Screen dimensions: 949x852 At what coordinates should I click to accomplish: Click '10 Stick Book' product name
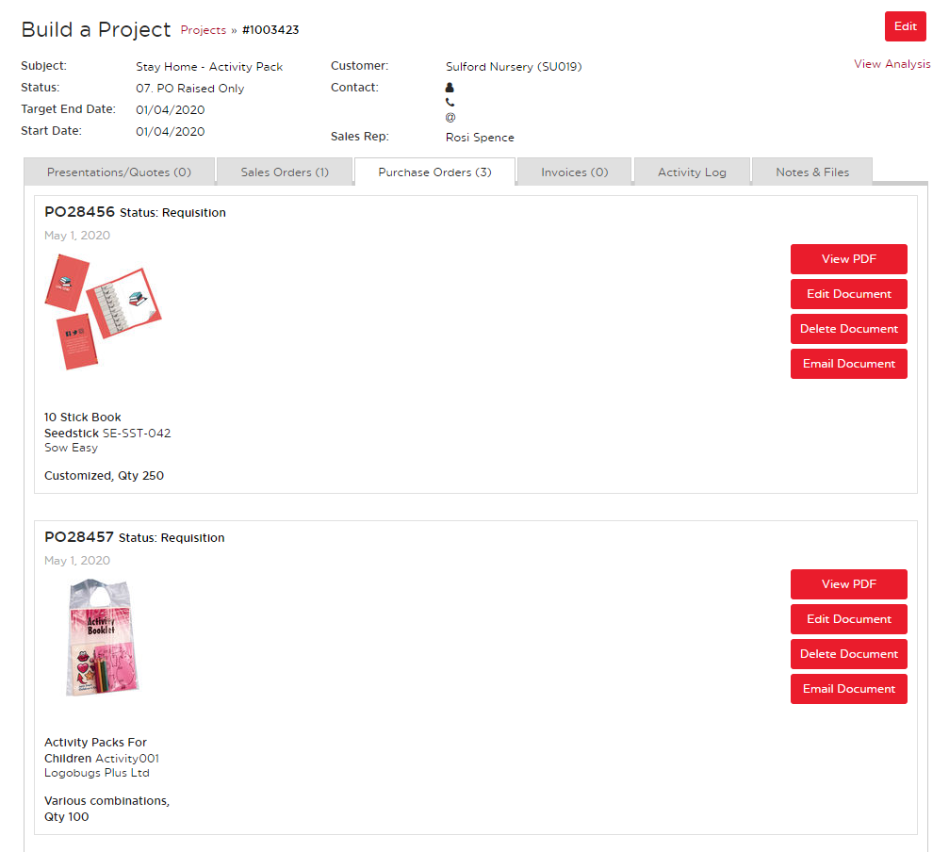tap(82, 417)
